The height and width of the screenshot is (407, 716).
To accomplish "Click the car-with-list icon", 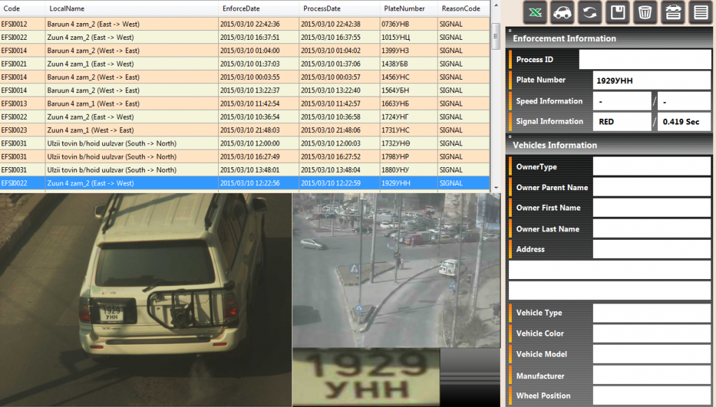I will coord(673,13).
